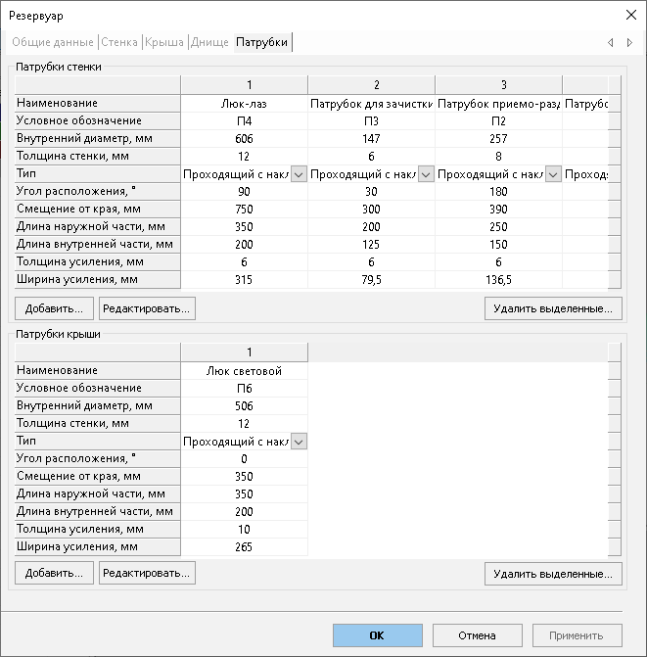Click wall thickness cell 8

click(499, 157)
